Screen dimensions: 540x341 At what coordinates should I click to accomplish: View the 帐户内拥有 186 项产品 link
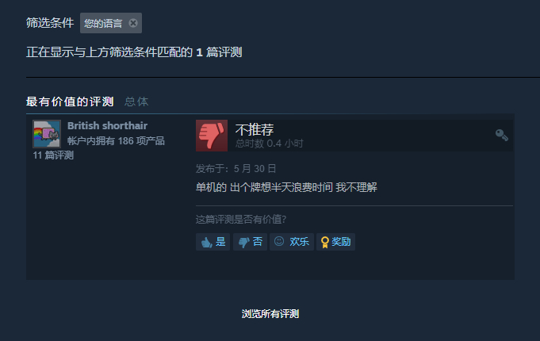click(116, 141)
